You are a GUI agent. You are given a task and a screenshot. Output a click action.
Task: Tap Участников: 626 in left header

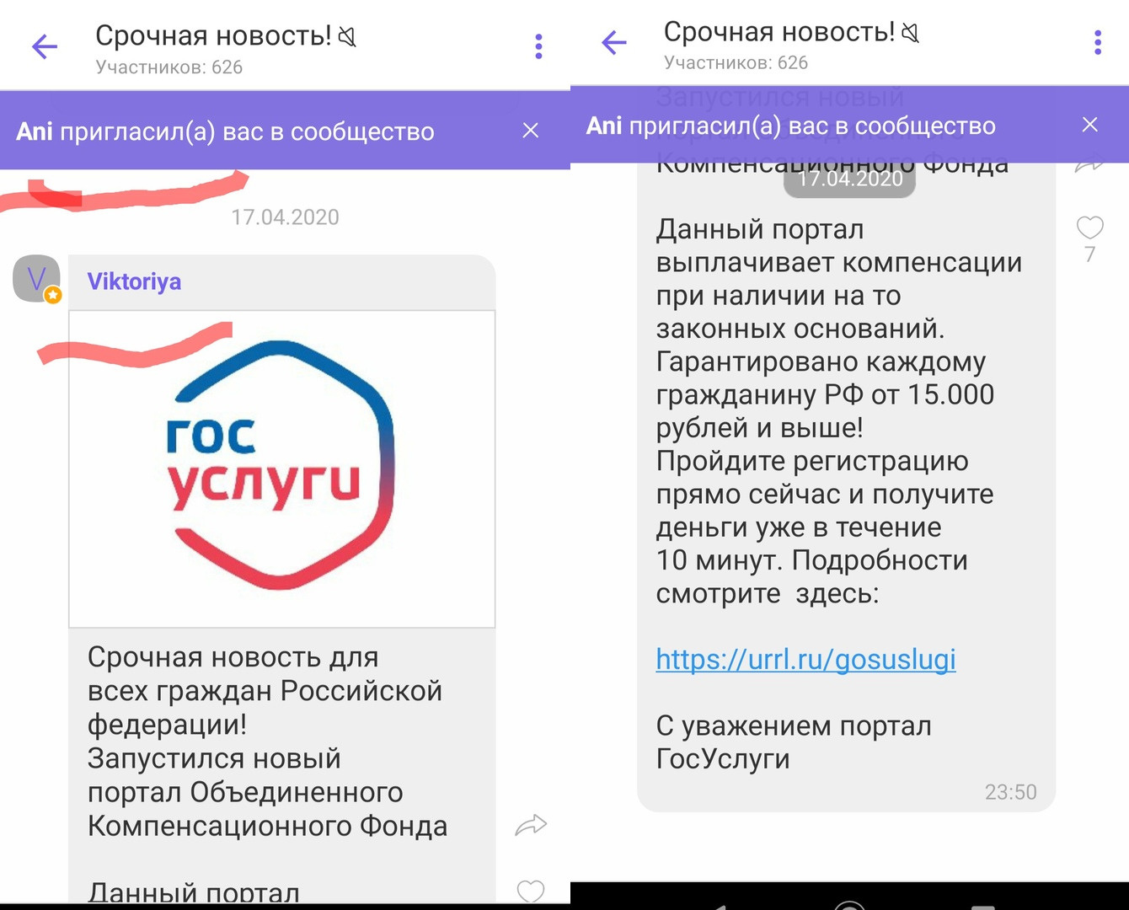tap(169, 67)
